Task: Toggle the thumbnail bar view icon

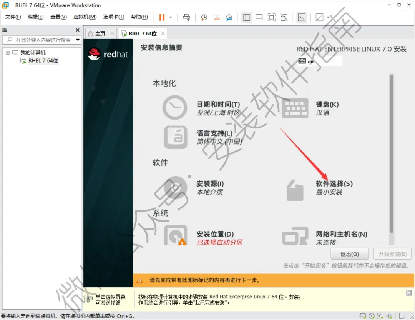Action: (259, 17)
